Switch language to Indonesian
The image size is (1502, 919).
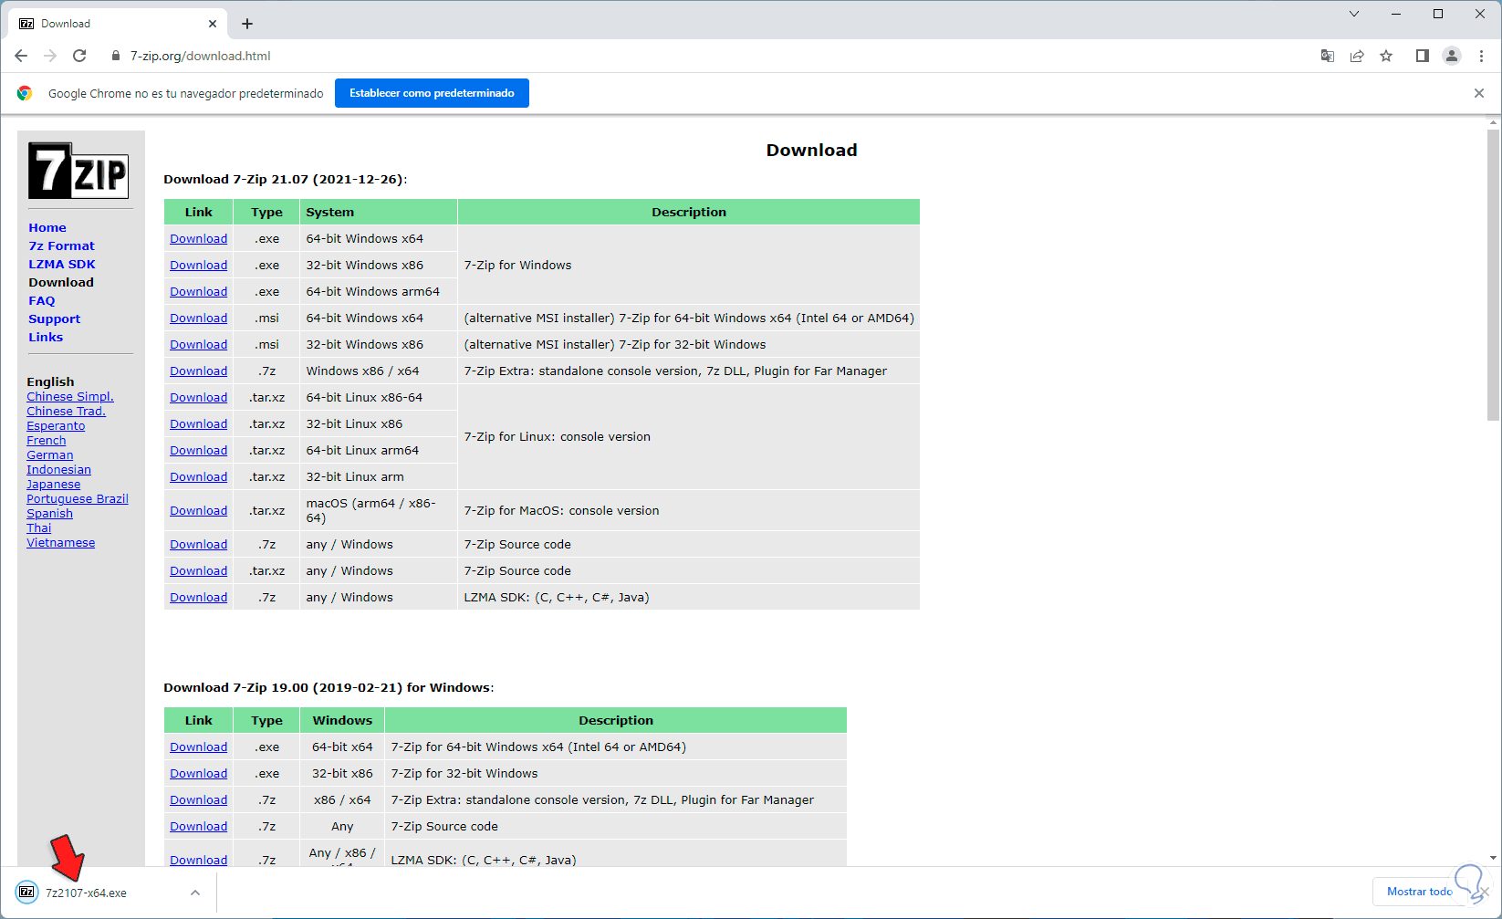click(x=58, y=470)
